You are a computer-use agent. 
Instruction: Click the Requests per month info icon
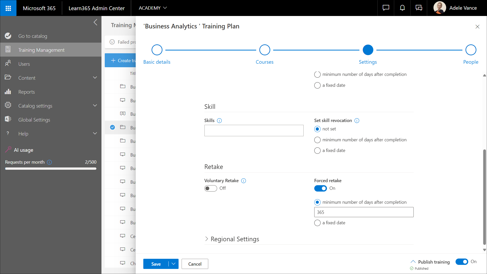49,162
